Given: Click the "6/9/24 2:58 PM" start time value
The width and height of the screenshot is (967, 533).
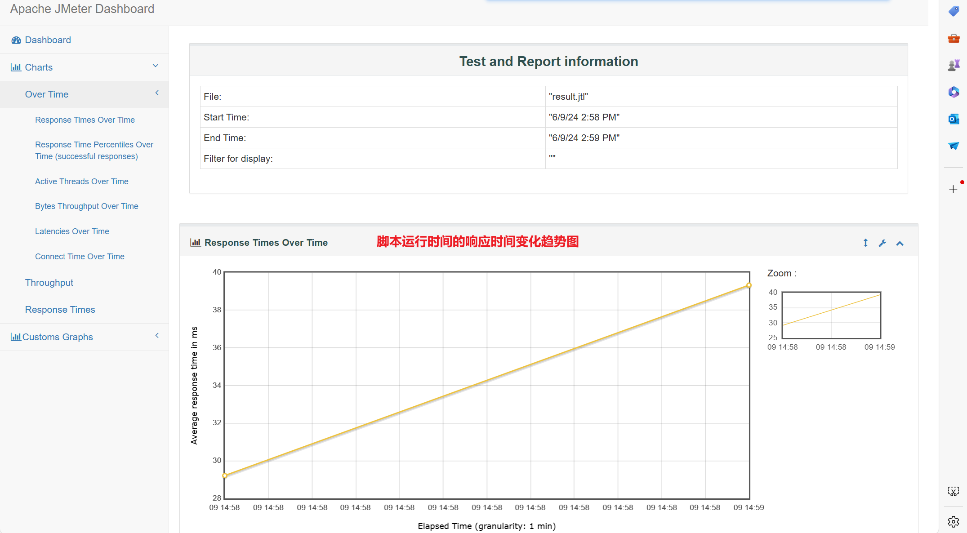Looking at the screenshot, I should tap(584, 117).
